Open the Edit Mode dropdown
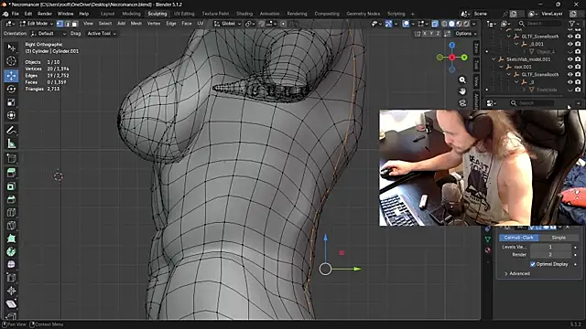Image resolution: width=586 pixels, height=329 pixels. coord(37,24)
